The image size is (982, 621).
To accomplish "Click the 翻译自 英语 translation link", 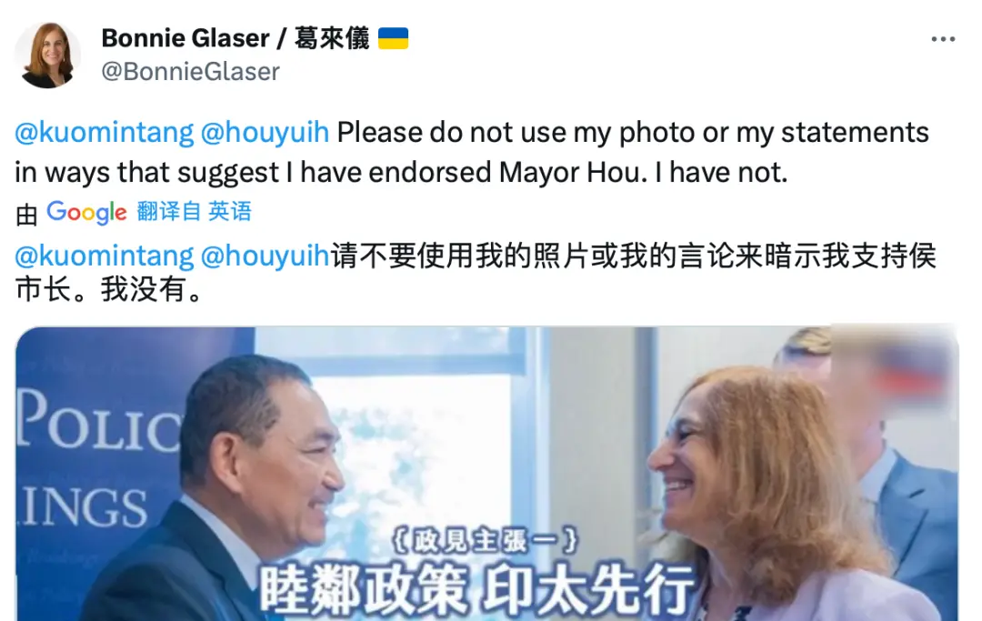I will tap(195, 212).
